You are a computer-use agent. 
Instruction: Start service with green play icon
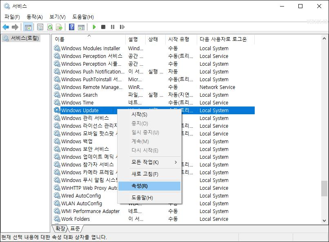coord(94,27)
